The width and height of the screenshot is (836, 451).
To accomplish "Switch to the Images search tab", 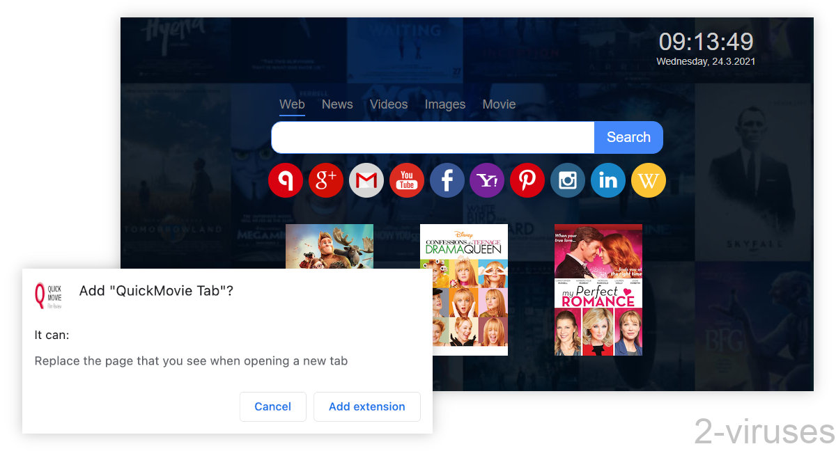I will coord(445,104).
